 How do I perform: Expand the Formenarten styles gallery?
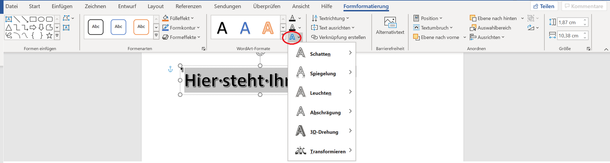pos(156,36)
